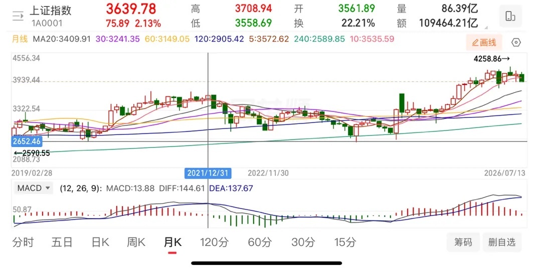Screen dimensions: 560x270
Task: Tap the volume 86.39亿
Action: [459, 8]
